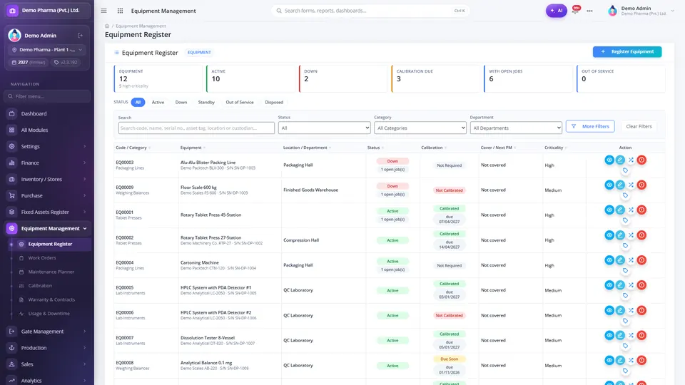Screen dimensions: 685x385
Task: Open the notifications icon with red badge
Action: pos(576,9)
